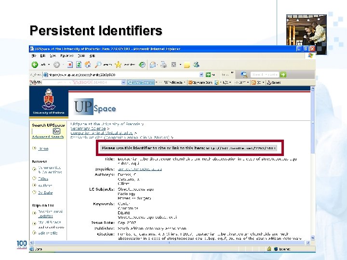347x260 pixels.
Task: Expand the Web Search dropdown arrow
Action: (x=156, y=82)
